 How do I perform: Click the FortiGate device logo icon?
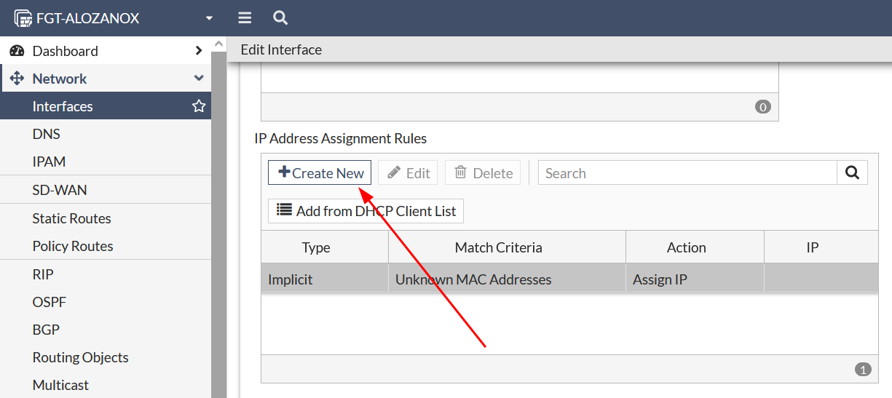point(23,18)
